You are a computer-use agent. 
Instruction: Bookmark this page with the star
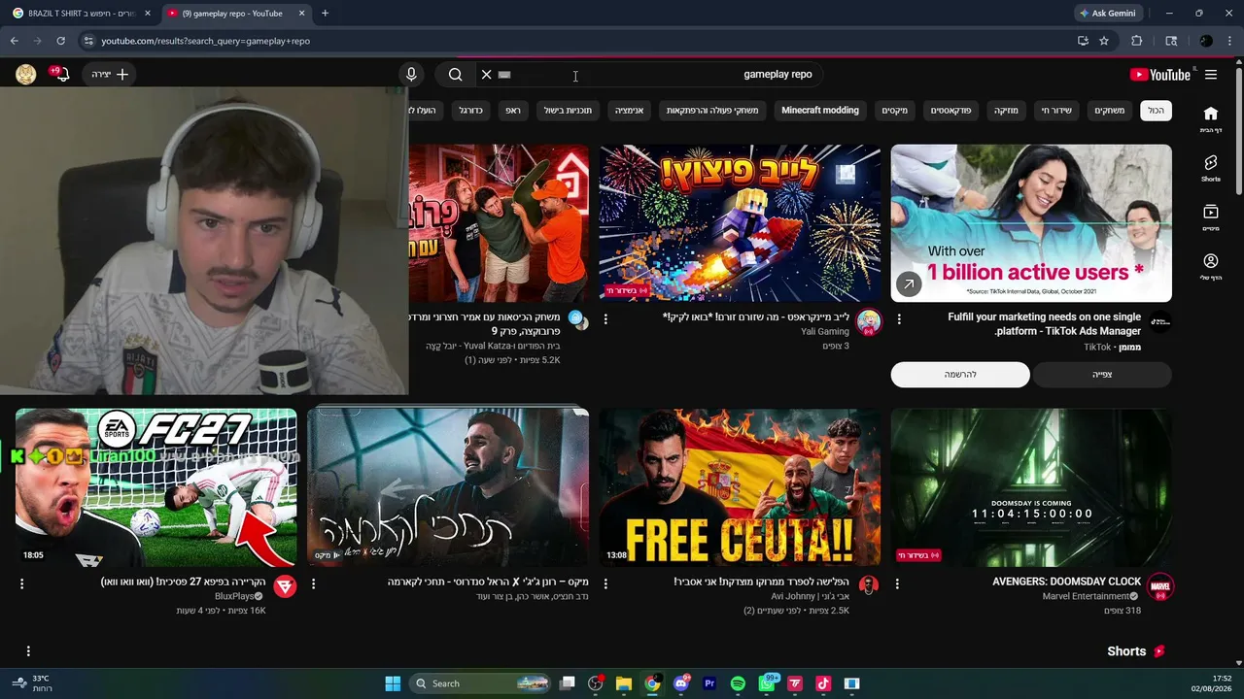(x=1104, y=41)
